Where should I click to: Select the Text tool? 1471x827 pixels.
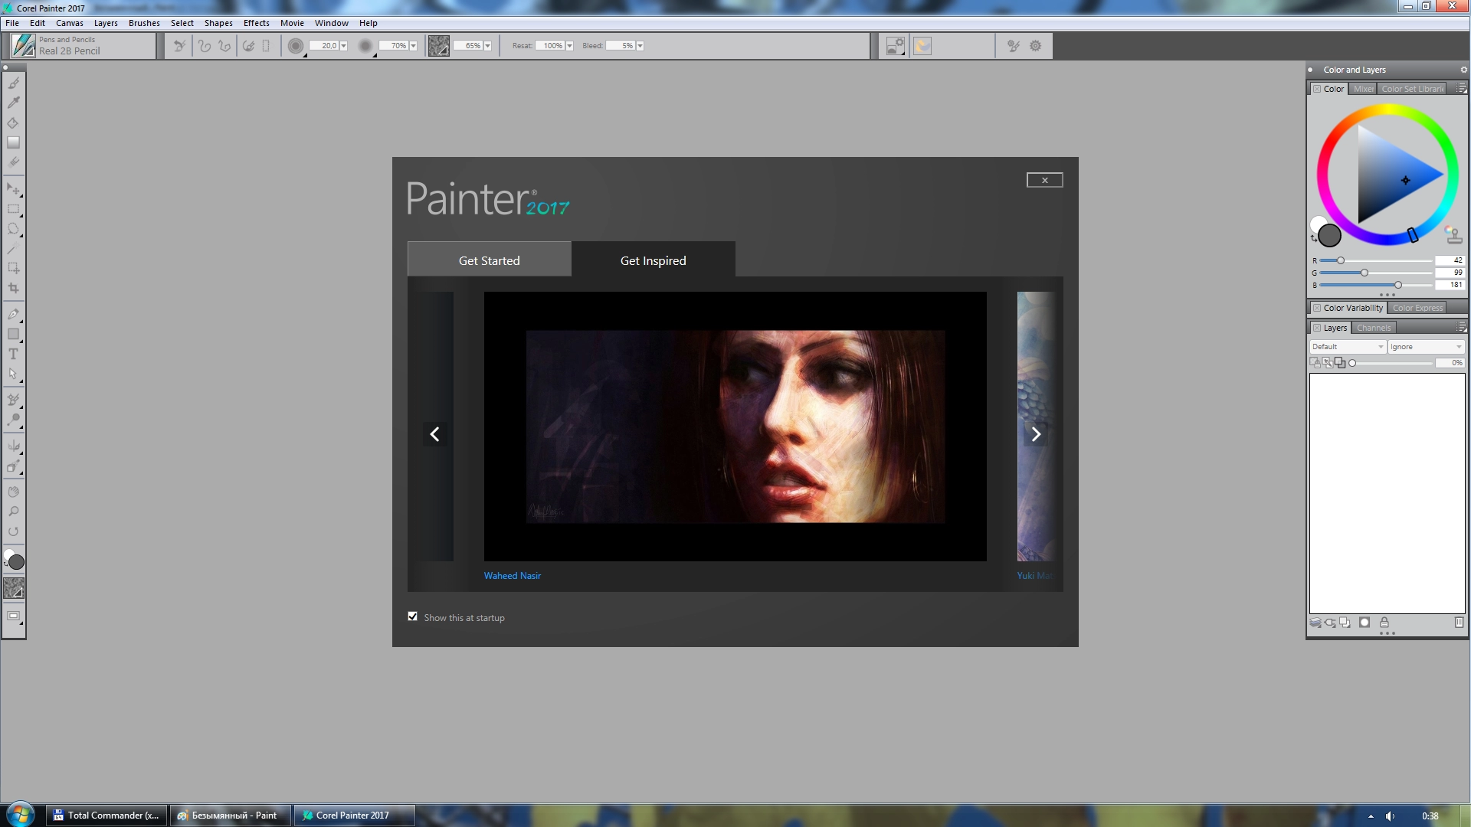[x=13, y=355]
